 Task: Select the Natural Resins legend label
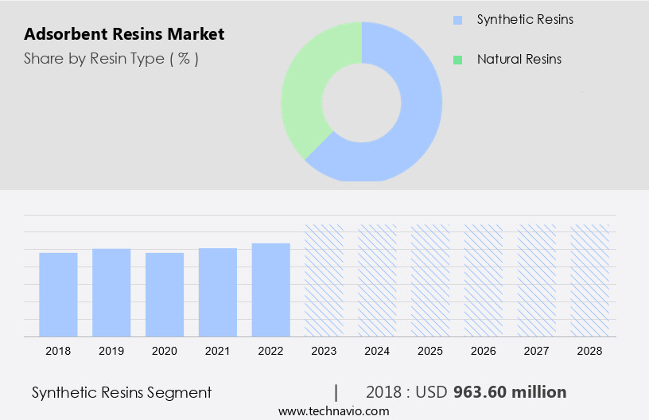click(519, 60)
